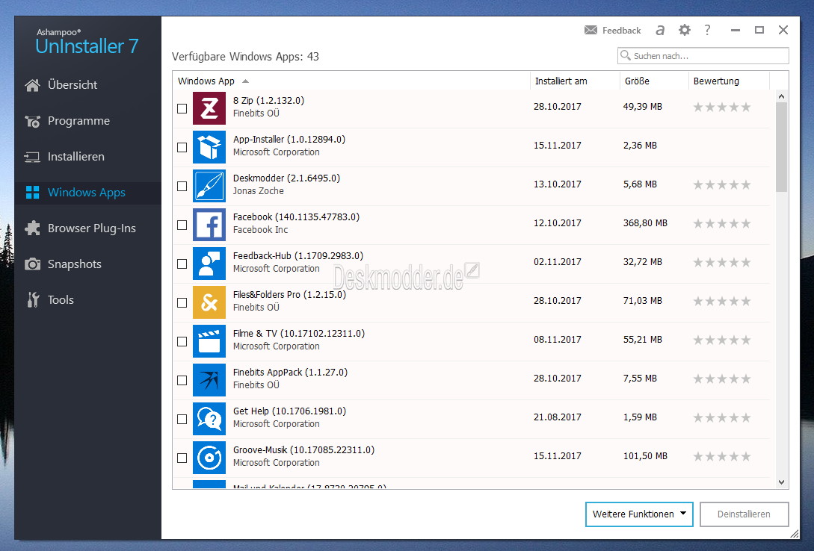Click the Deskmodder brush icon
The width and height of the screenshot is (814, 551).
(209, 186)
